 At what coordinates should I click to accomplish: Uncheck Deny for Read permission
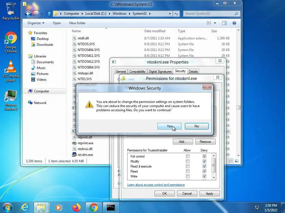pyautogui.click(x=204, y=171)
